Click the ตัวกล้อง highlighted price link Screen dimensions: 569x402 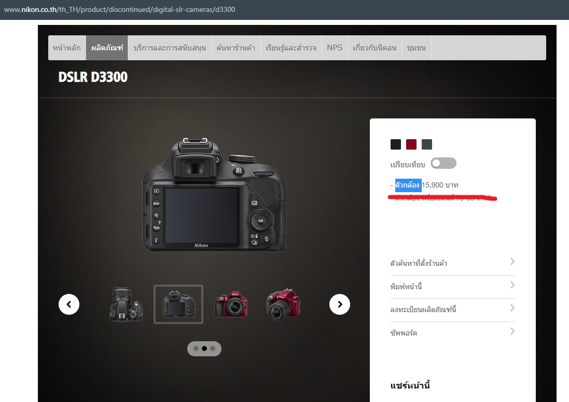coord(407,185)
